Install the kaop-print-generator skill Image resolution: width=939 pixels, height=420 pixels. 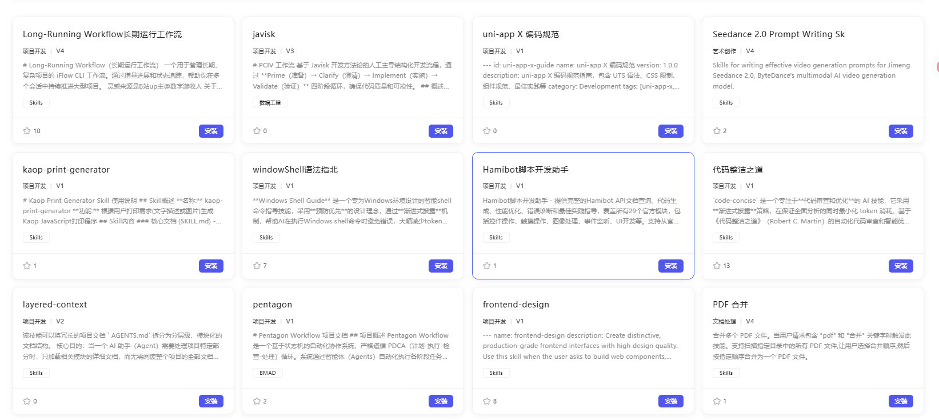click(211, 266)
